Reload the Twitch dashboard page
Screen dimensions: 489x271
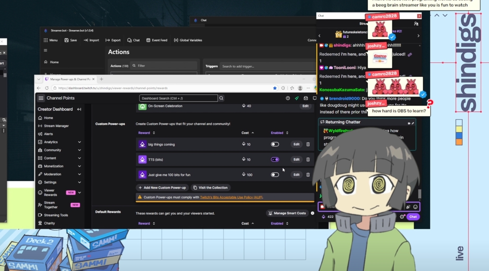(47, 88)
